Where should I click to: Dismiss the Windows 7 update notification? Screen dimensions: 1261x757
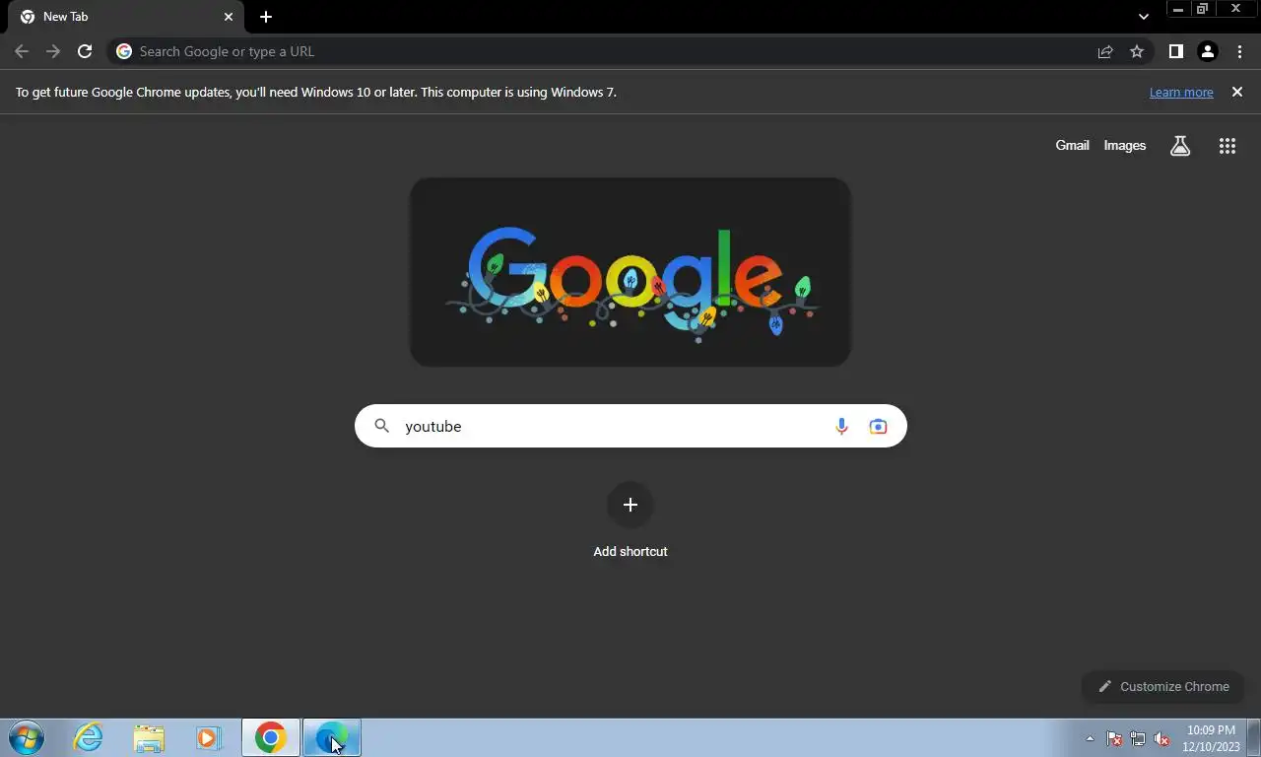click(1237, 92)
